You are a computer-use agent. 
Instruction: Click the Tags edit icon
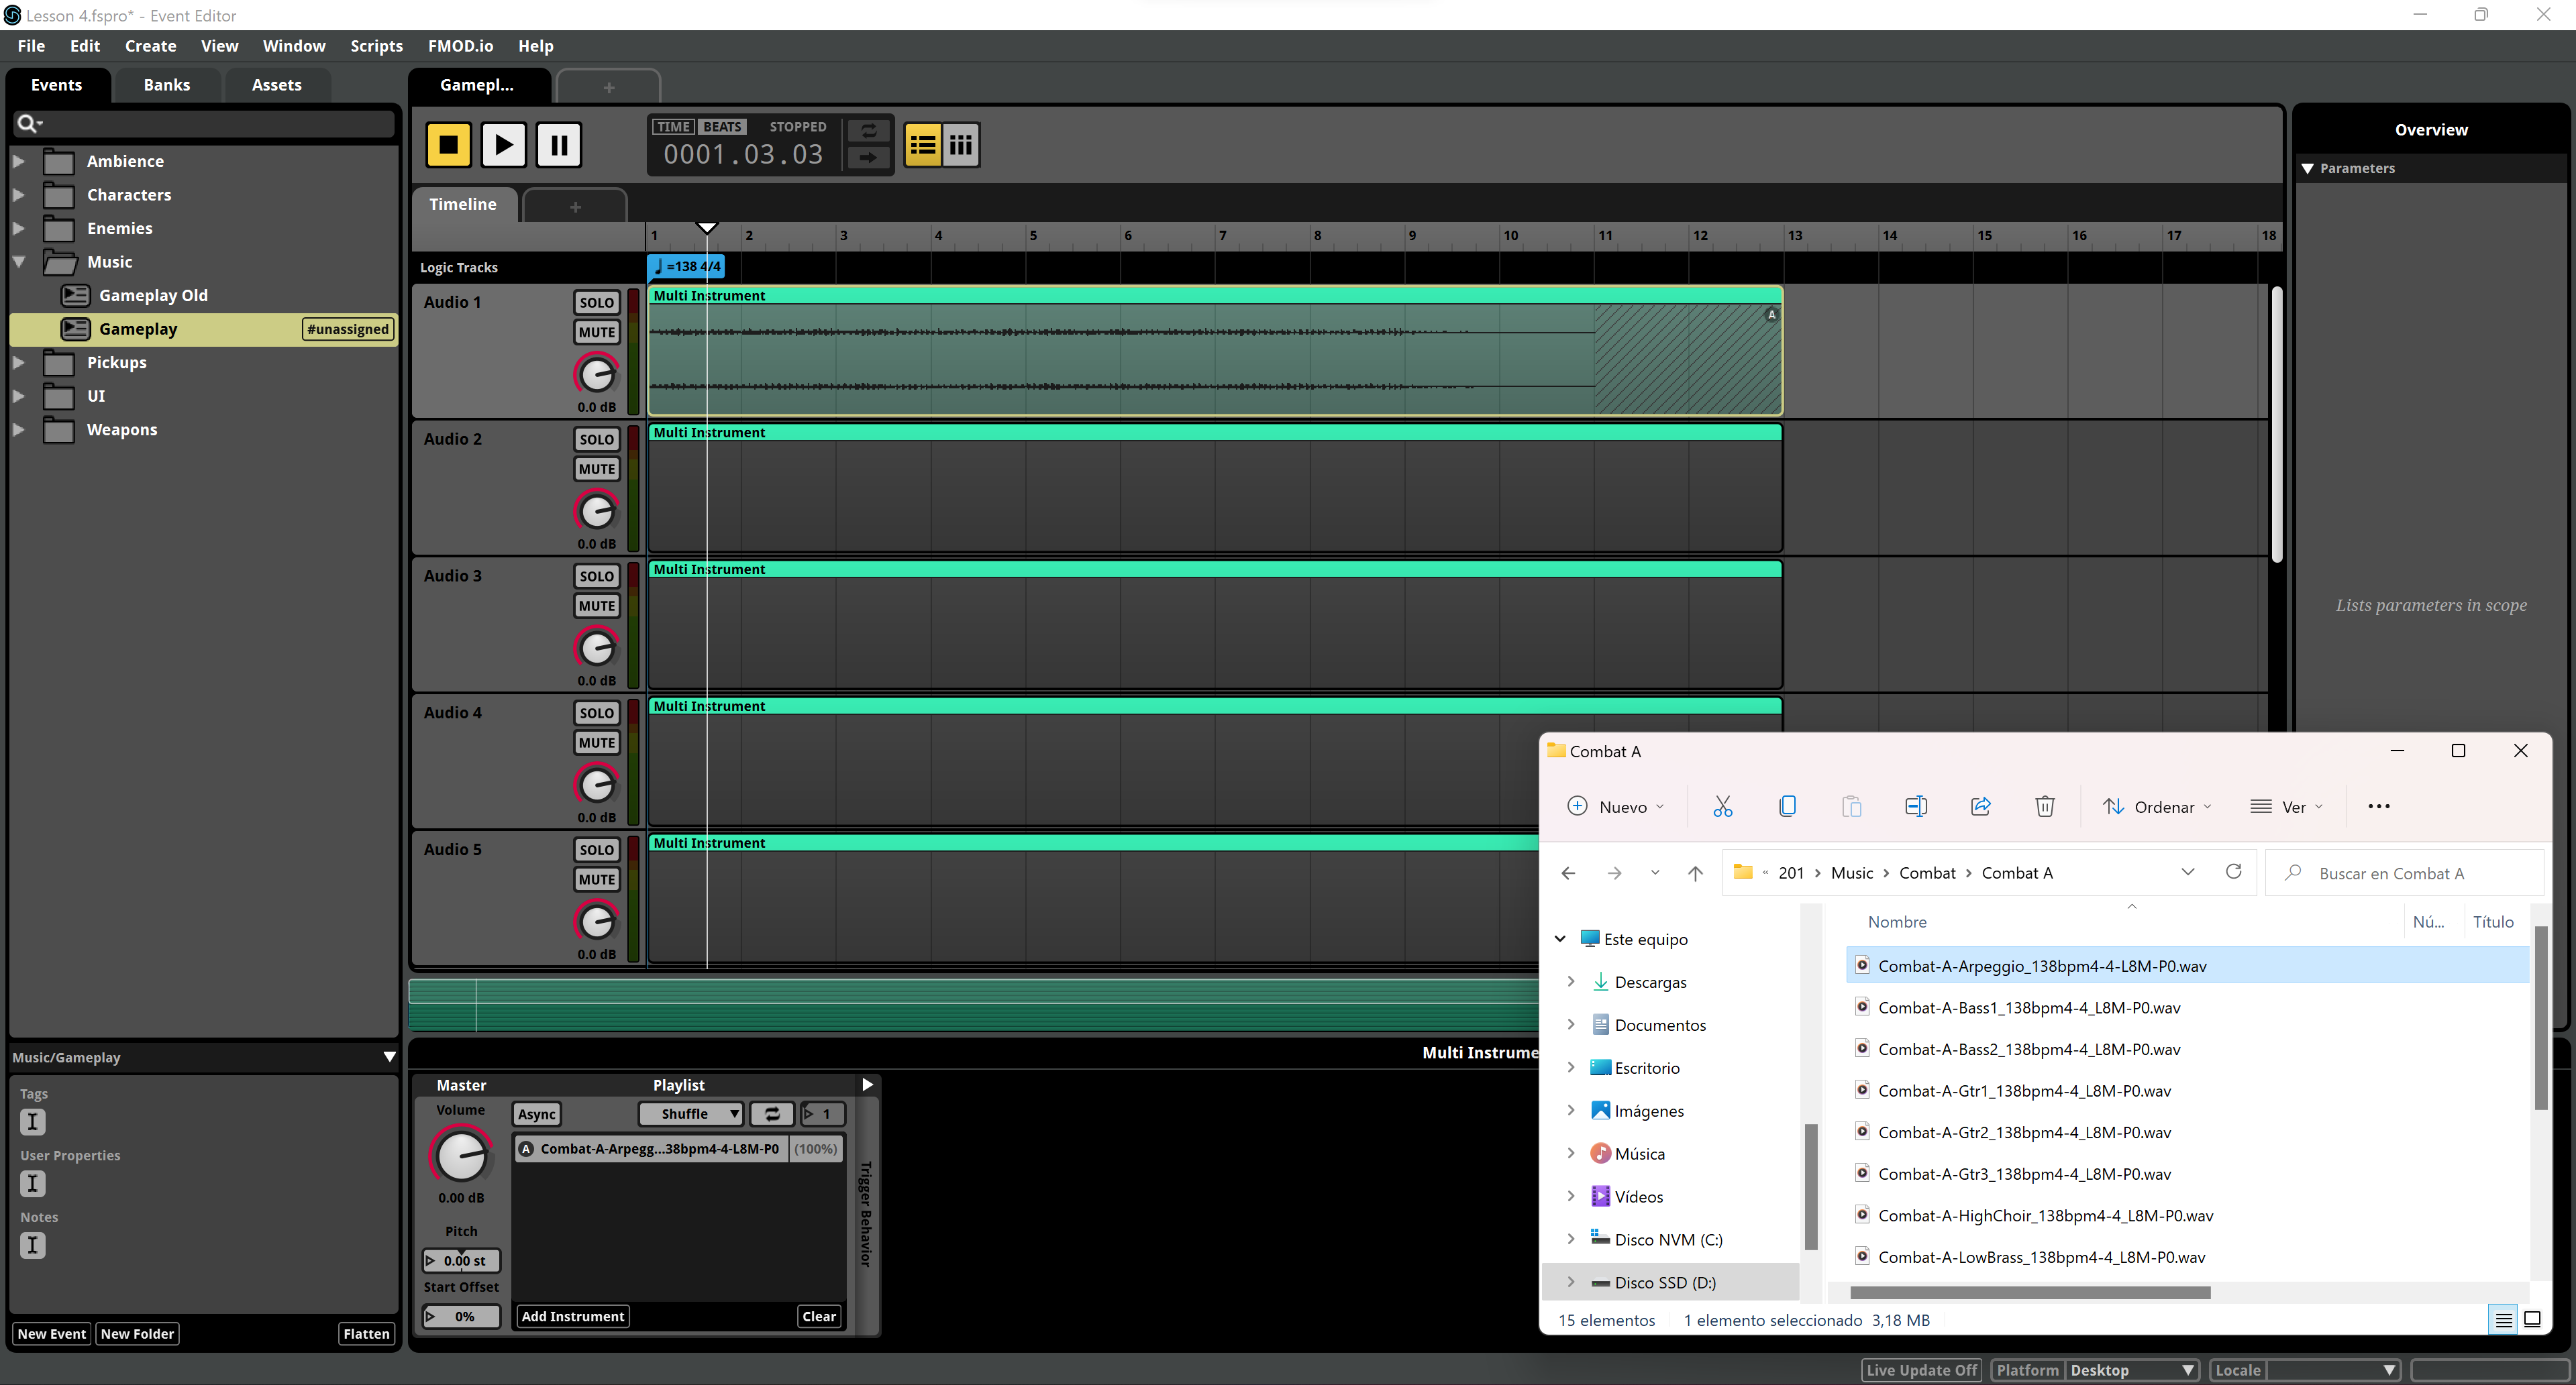tap(33, 1121)
